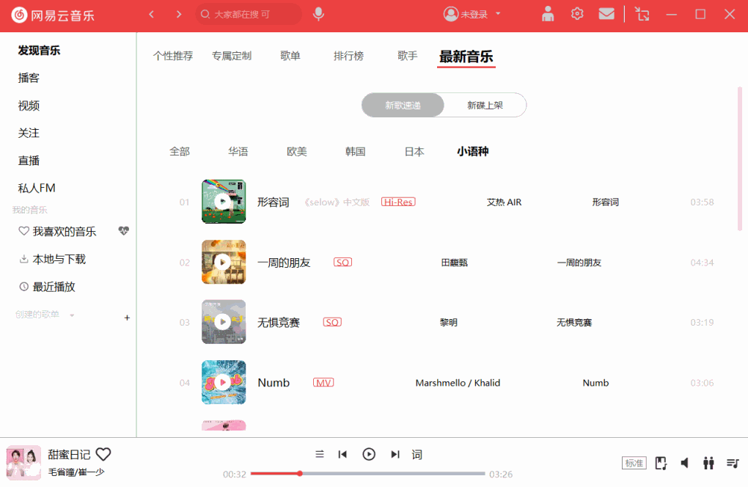Like 甜蜜日记 with heart icon
Image resolution: width=748 pixels, height=487 pixels.
[103, 454]
